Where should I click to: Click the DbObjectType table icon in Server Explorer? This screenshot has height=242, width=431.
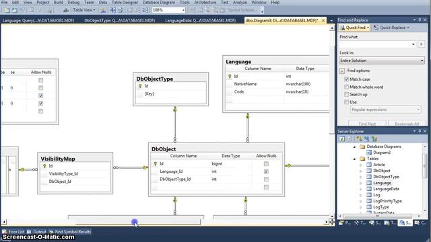coord(369,177)
